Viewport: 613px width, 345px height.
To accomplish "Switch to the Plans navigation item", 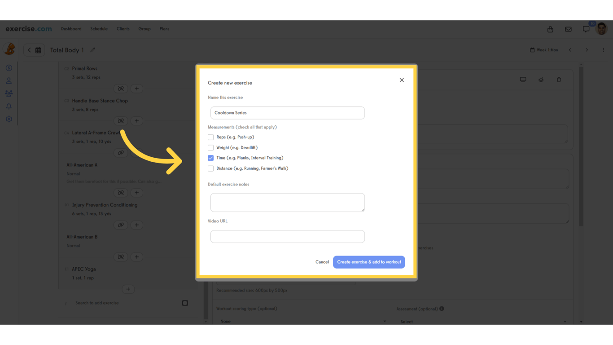I will pos(164,29).
